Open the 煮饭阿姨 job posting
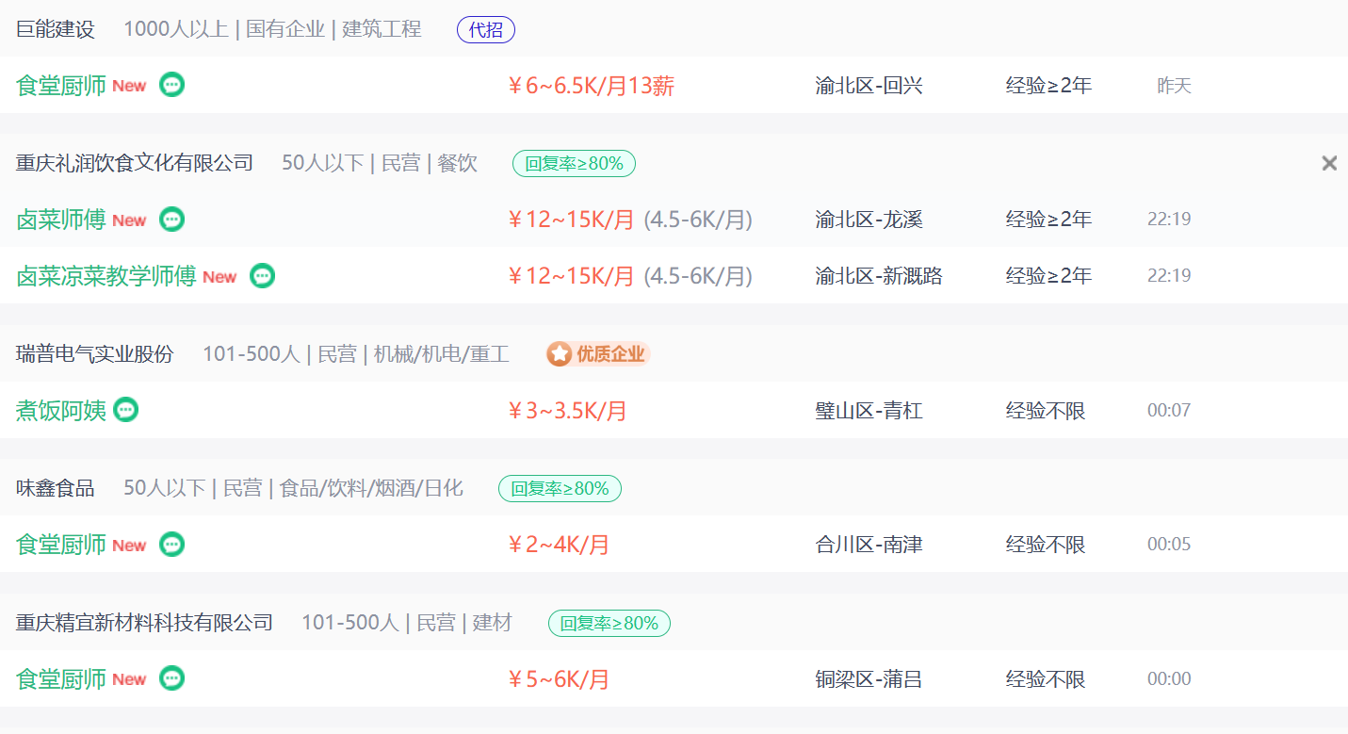The image size is (1348, 734). pyautogui.click(x=61, y=411)
